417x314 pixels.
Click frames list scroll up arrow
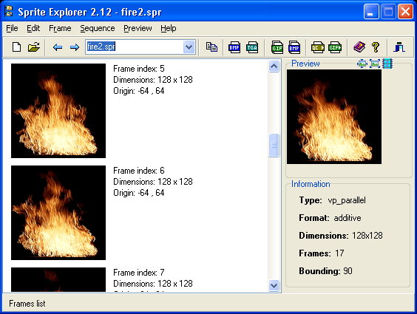pyautogui.click(x=274, y=66)
